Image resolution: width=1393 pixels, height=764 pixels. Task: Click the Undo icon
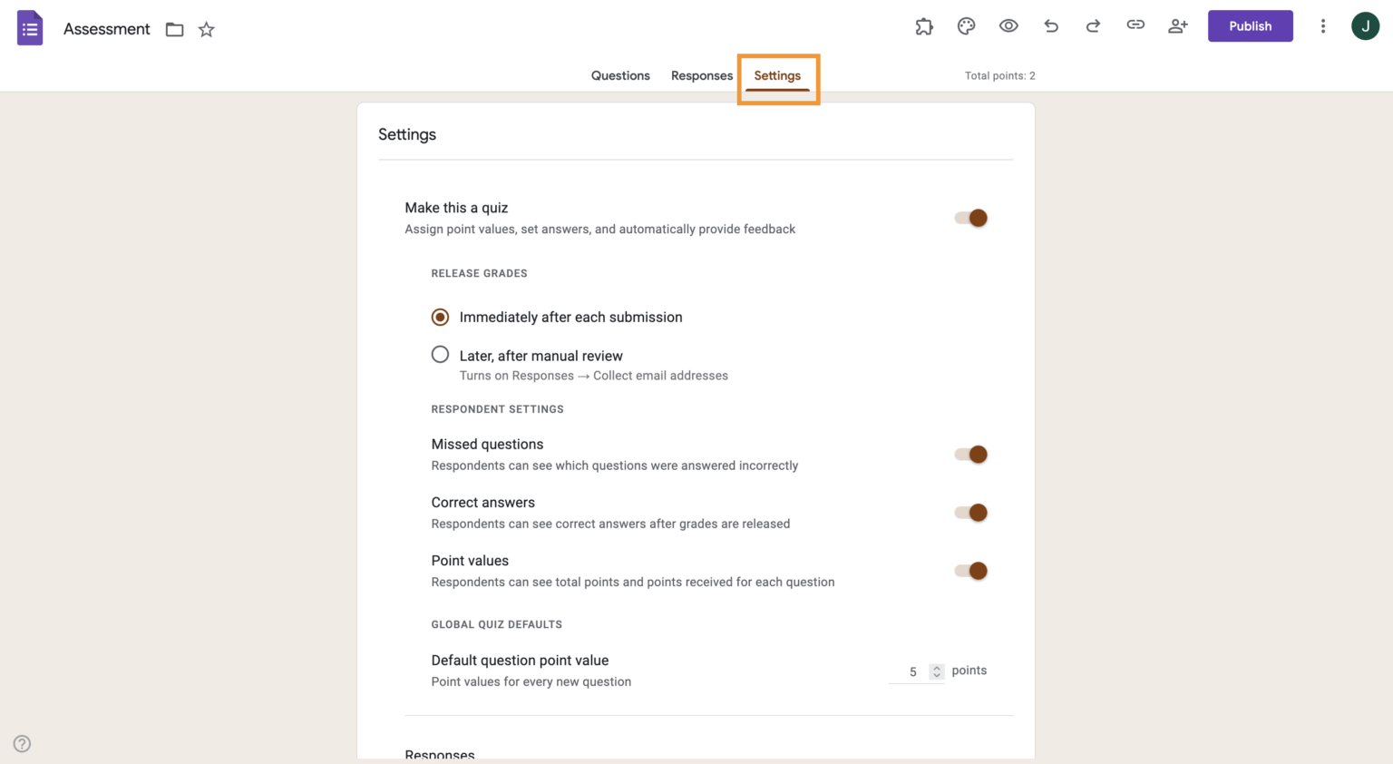tap(1050, 25)
